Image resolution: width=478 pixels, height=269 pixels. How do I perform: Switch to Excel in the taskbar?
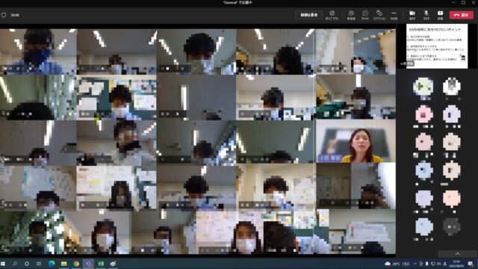[101, 264]
